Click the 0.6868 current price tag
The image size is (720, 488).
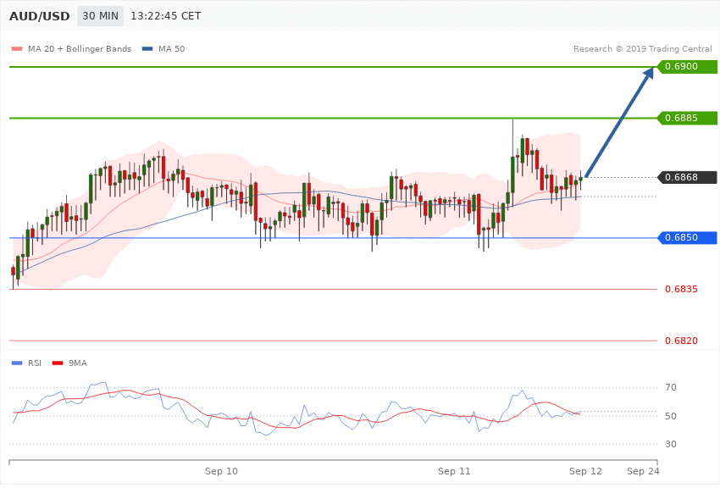pyautogui.click(x=687, y=177)
